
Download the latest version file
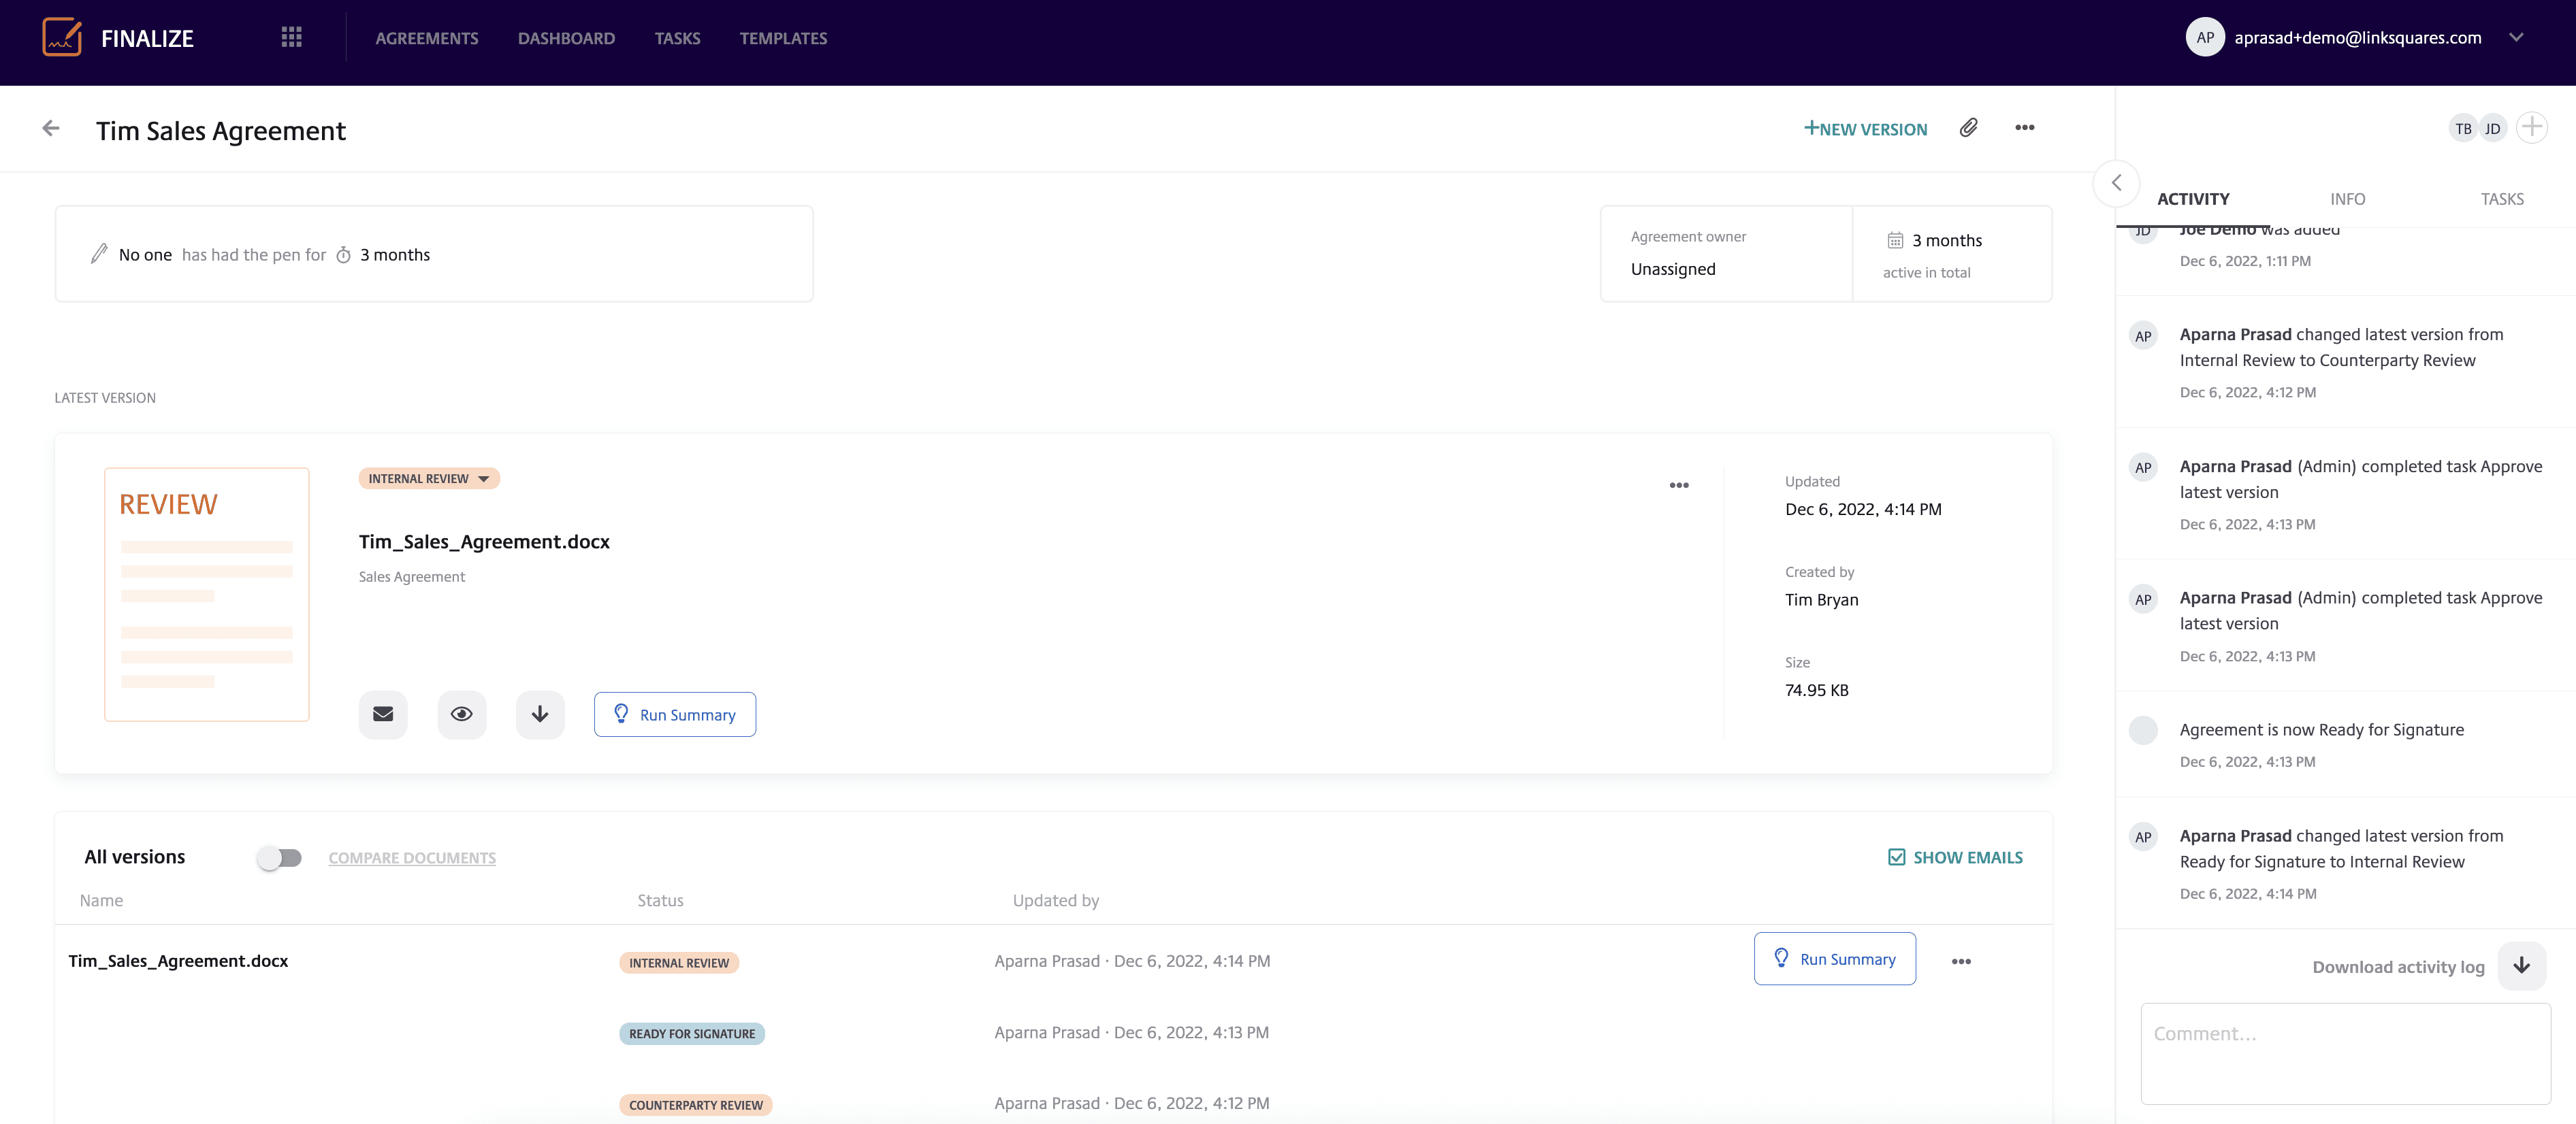pyautogui.click(x=540, y=714)
